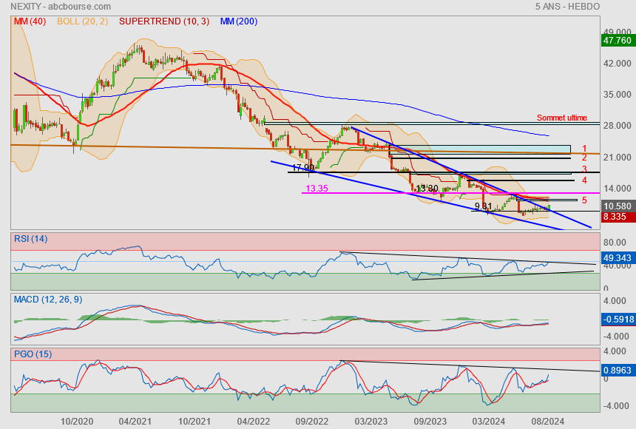Click the 35.000 price axis label
This screenshot has height=429, width=636.
[618, 95]
